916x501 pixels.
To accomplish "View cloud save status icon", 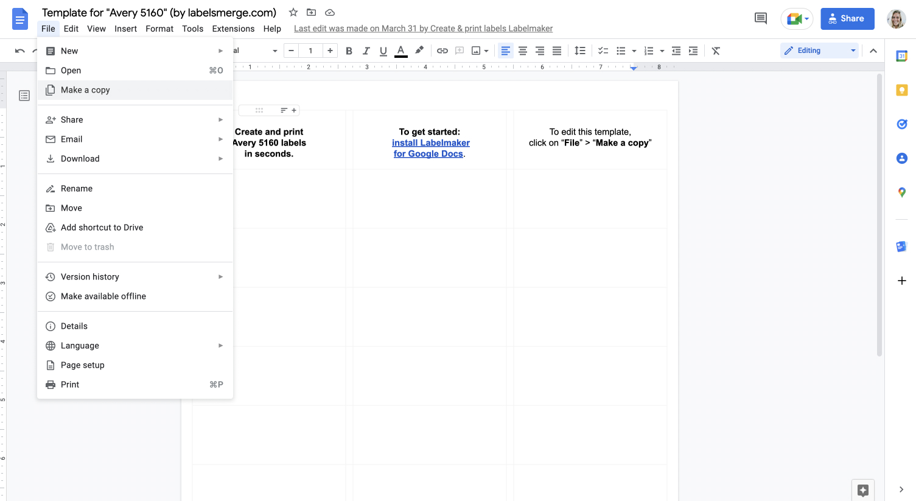I will [330, 12].
